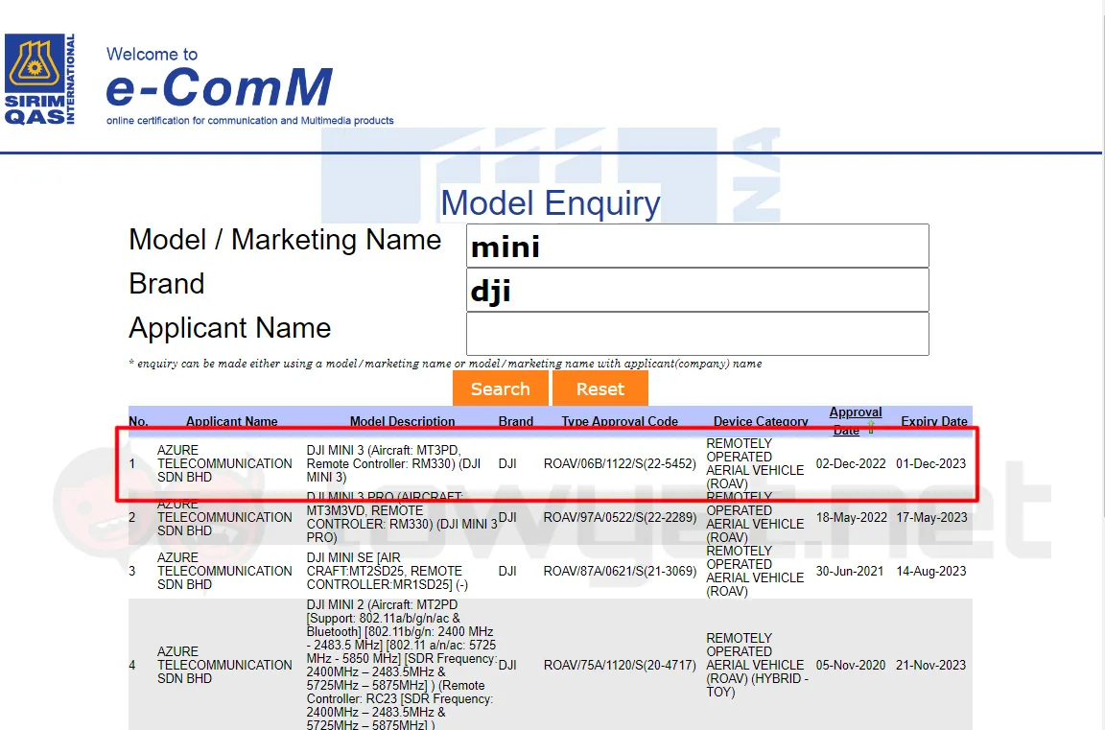Select the DJI MINI 2 model description

(402, 665)
